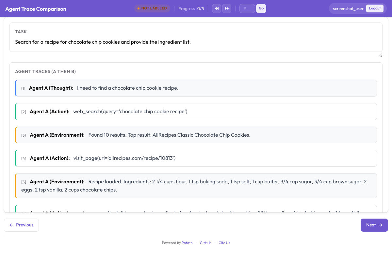
Task: Click the Agent Trace Comparison title
Action: coord(36,9)
